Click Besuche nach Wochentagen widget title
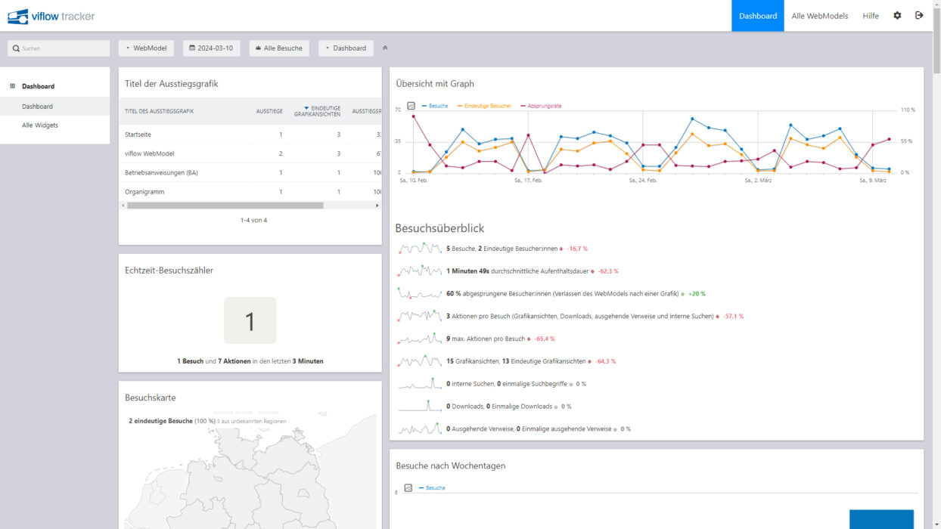The height and width of the screenshot is (529, 941). click(x=451, y=466)
